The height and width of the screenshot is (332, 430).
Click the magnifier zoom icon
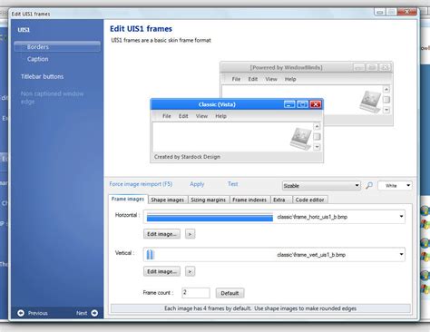[x=369, y=185]
